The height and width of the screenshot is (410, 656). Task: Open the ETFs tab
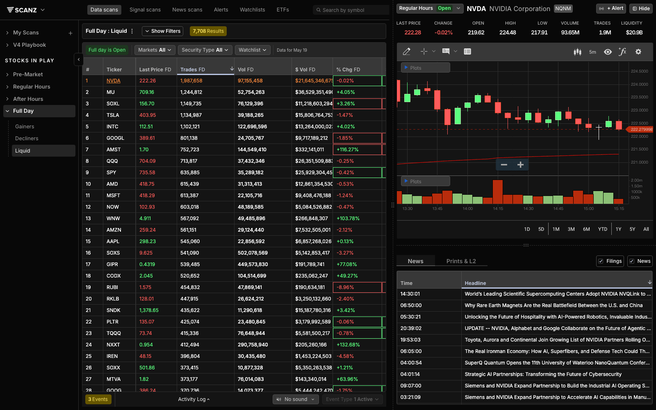[x=283, y=10]
